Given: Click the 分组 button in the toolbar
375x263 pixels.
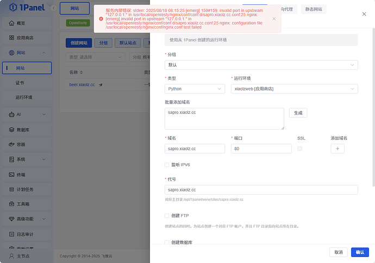Looking at the screenshot, I should pos(103,43).
